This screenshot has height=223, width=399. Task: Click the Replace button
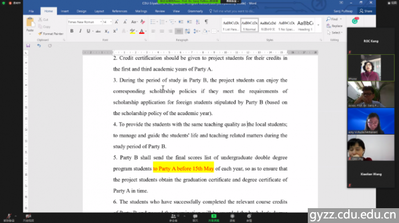[x=335, y=26]
